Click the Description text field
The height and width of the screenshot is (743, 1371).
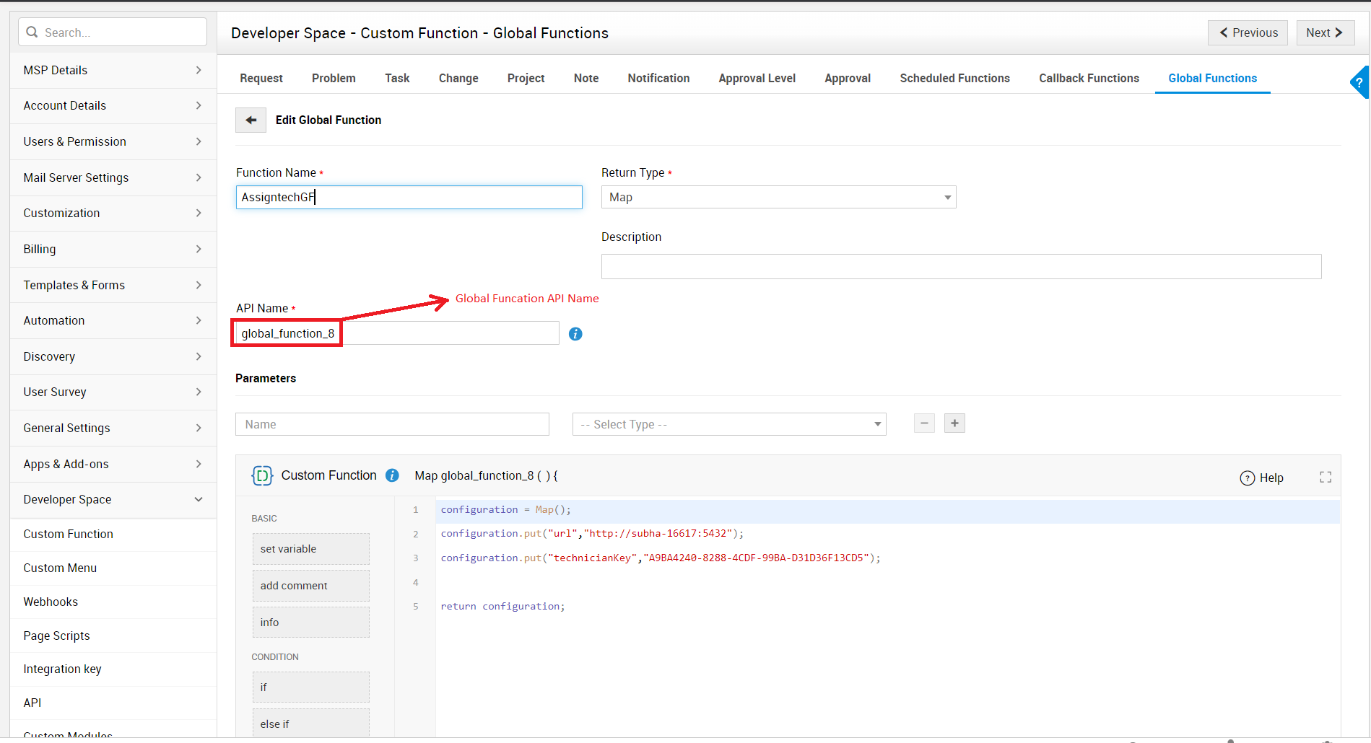click(961, 266)
